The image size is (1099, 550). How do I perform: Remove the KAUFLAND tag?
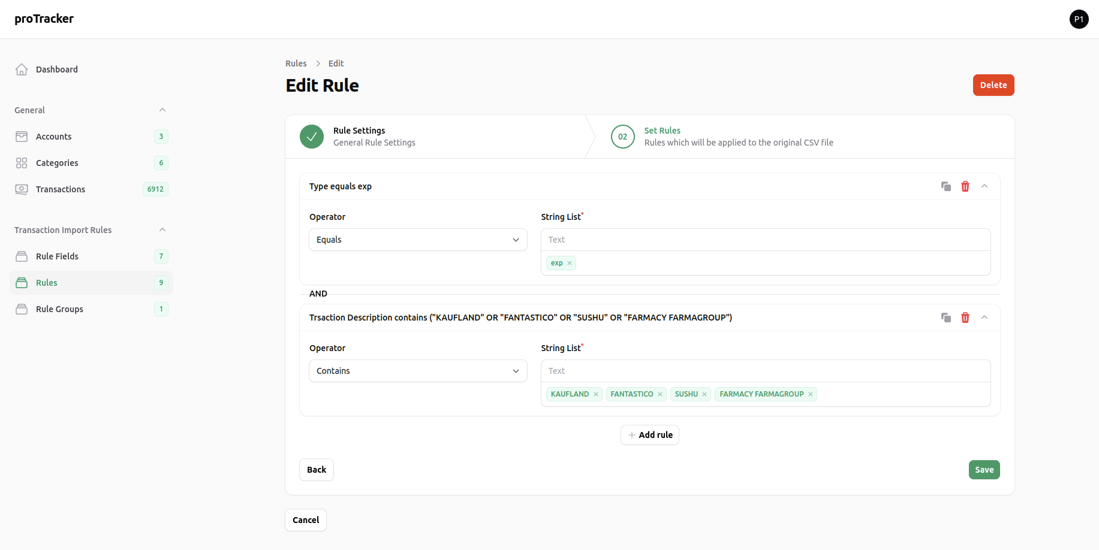pos(596,394)
